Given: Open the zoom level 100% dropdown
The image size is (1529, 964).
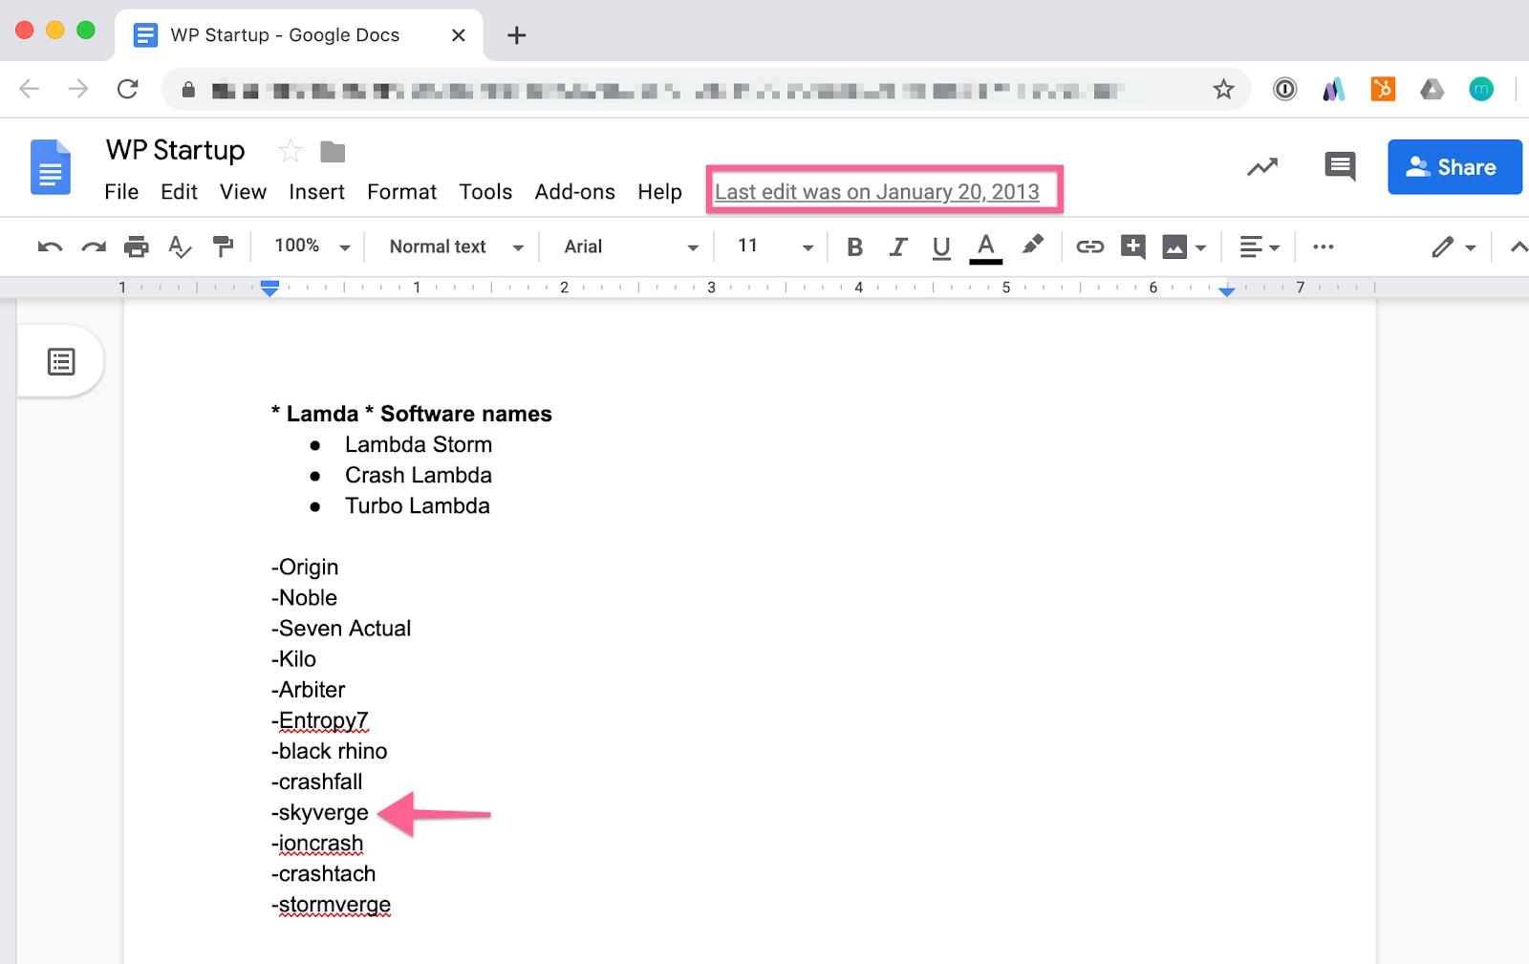Looking at the screenshot, I should (x=312, y=246).
